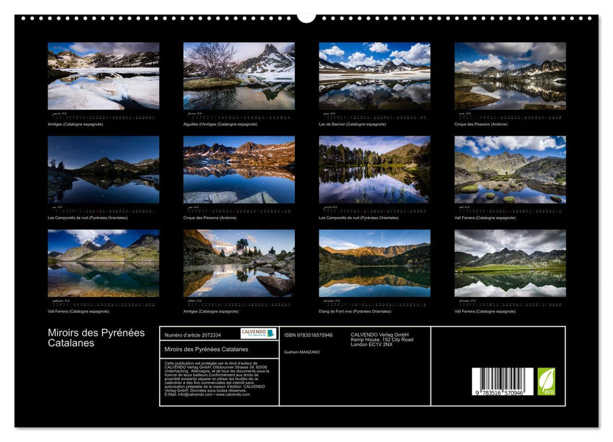Click the Numéro d'article 2072334 field
Screen dimensions: 613x442
[x=193, y=334]
